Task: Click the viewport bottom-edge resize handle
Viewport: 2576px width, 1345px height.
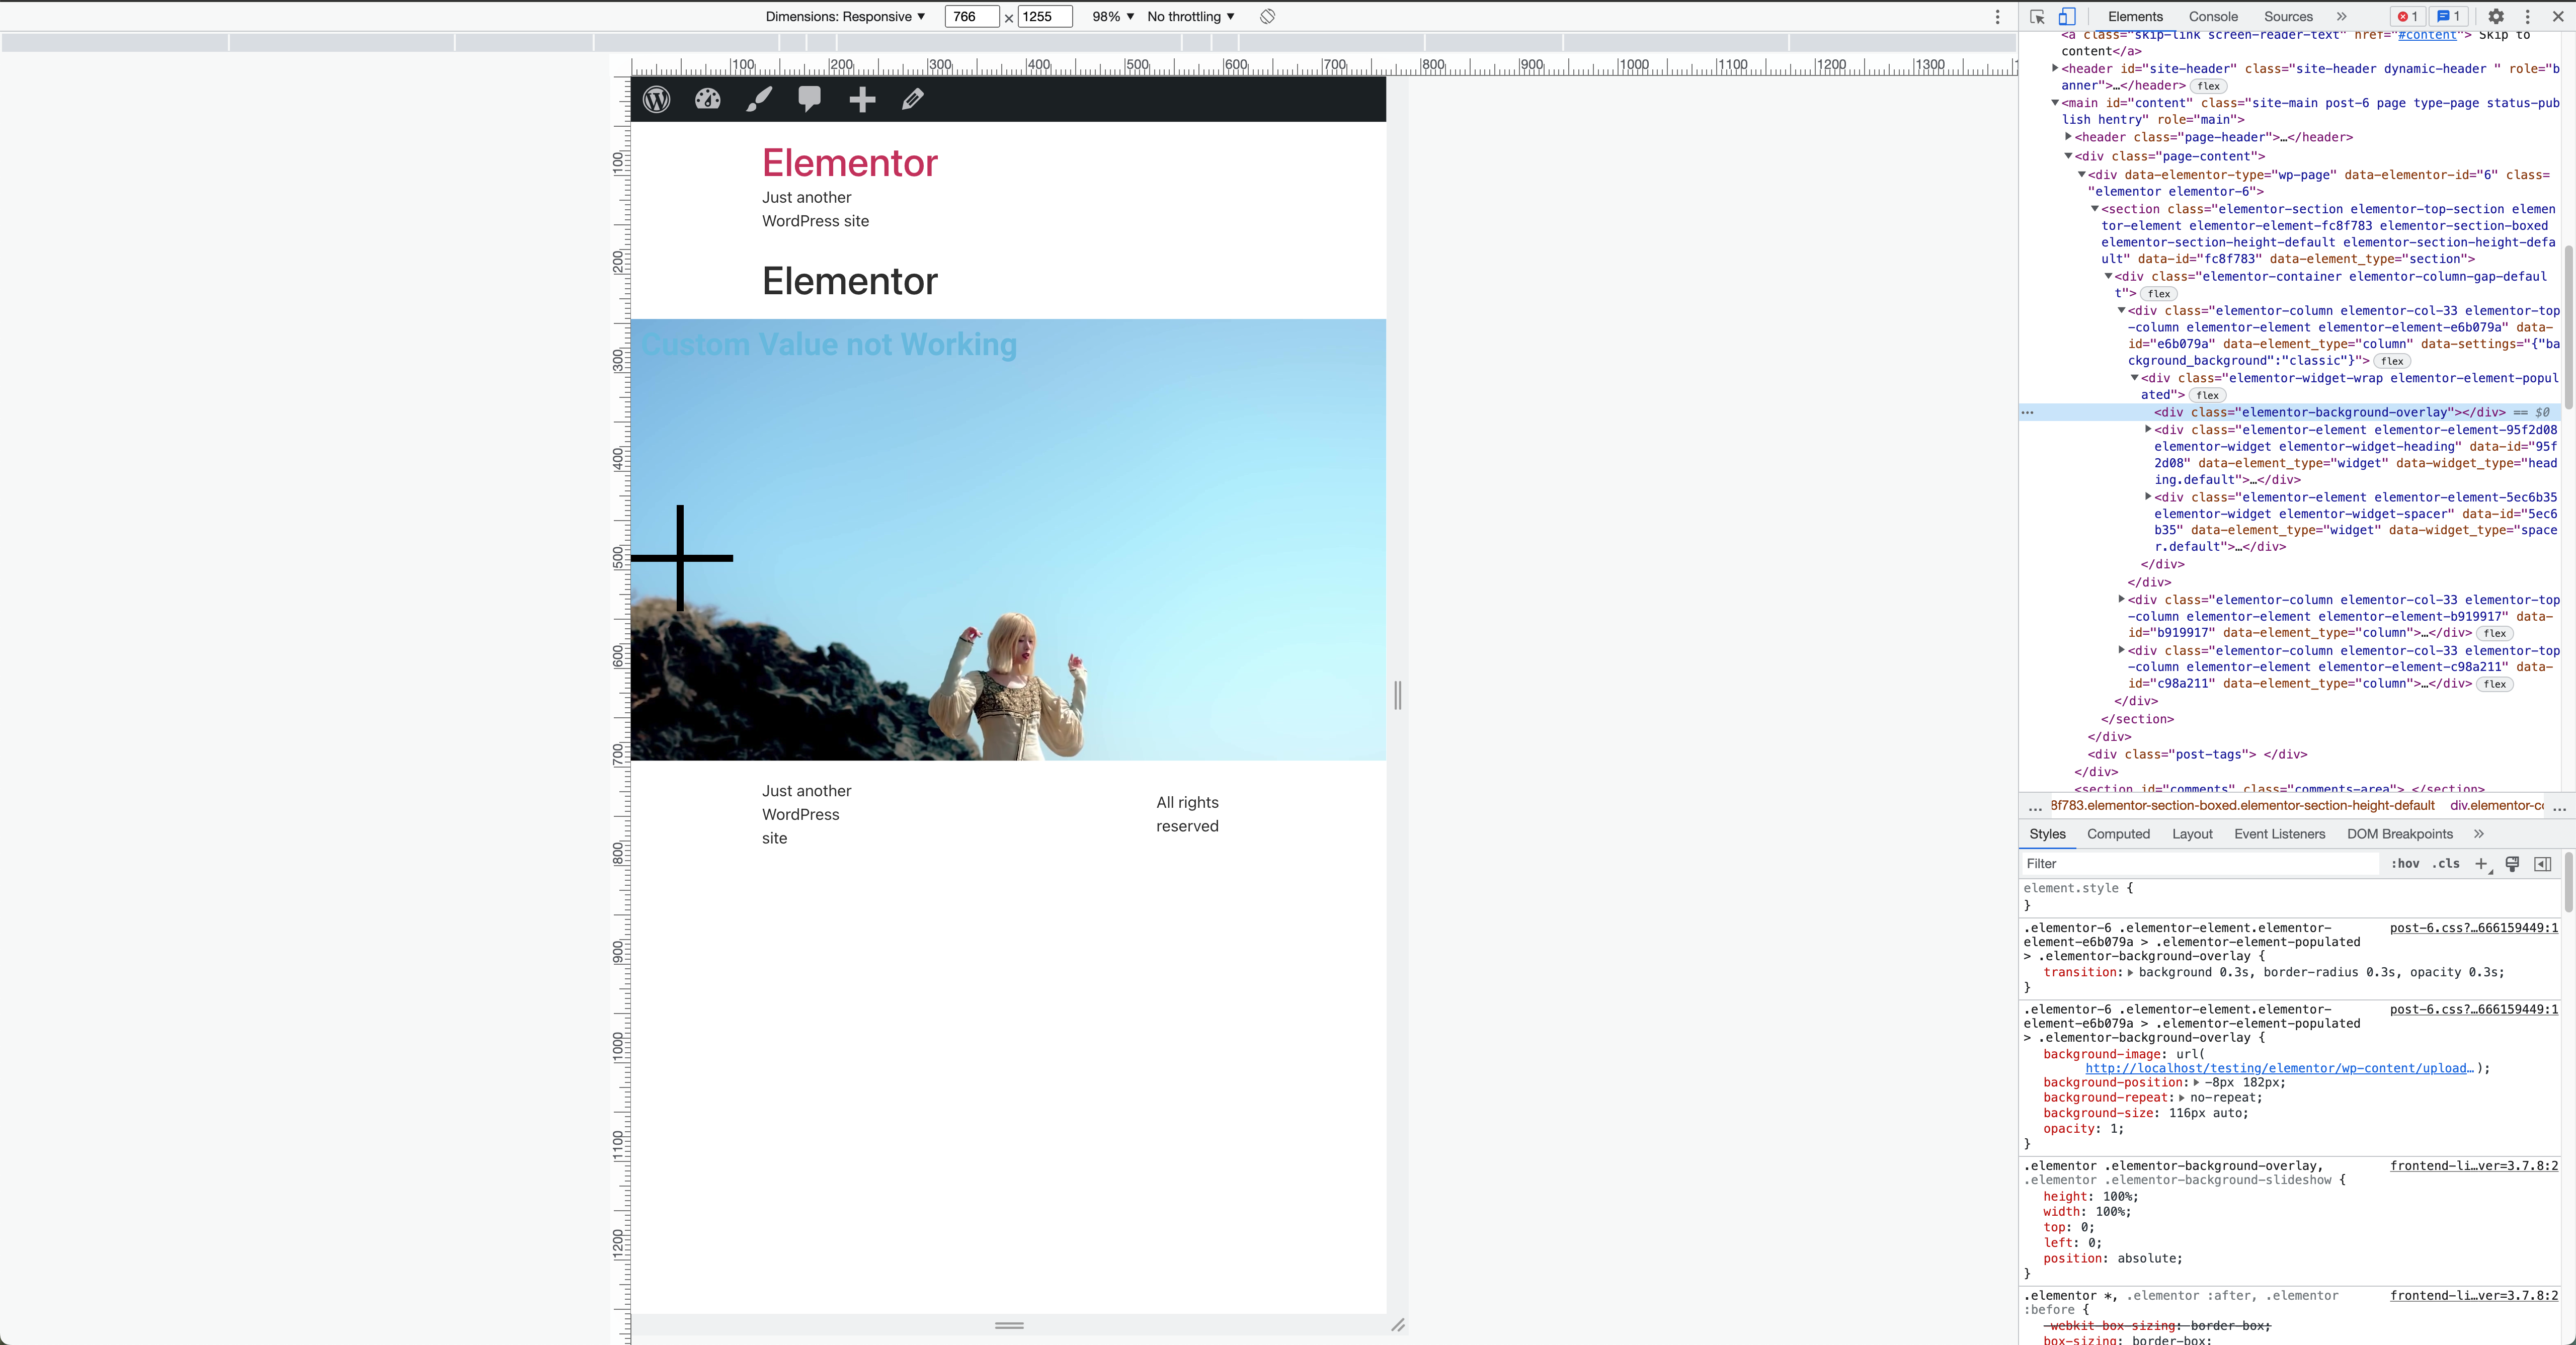Action: click(1009, 1325)
